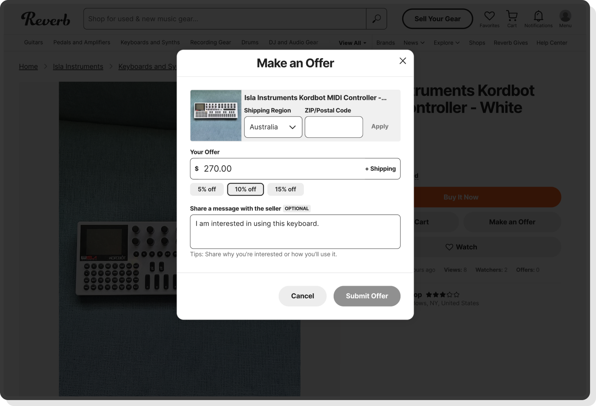
Task: Close the Make an Offer dialog
Action: (403, 61)
